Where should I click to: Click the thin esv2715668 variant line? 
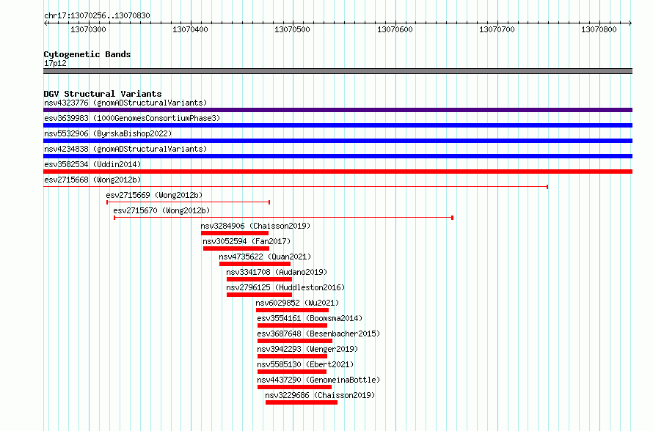(296, 187)
